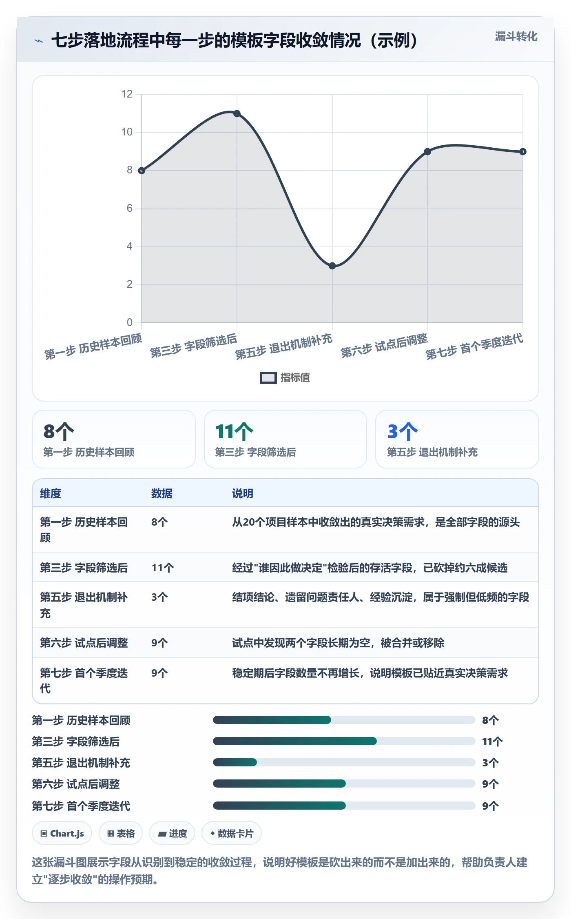Select the chart low point at 3
The height and width of the screenshot is (919, 571).
pyautogui.click(x=332, y=266)
